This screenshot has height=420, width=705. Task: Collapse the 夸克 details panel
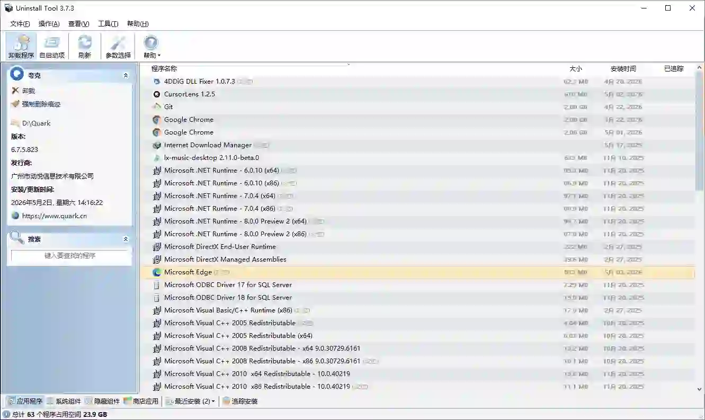click(x=126, y=75)
